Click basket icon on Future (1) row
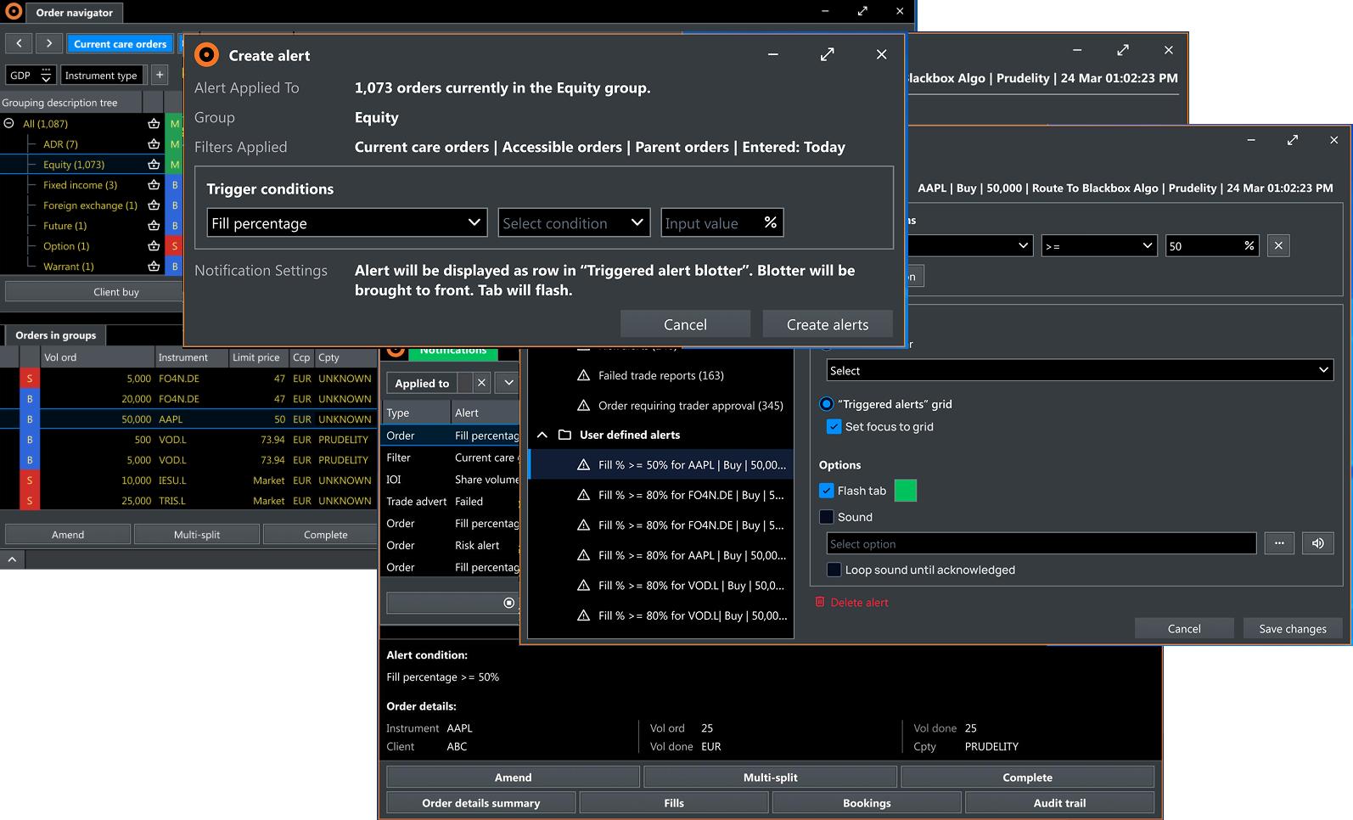The height and width of the screenshot is (820, 1353). coord(154,226)
